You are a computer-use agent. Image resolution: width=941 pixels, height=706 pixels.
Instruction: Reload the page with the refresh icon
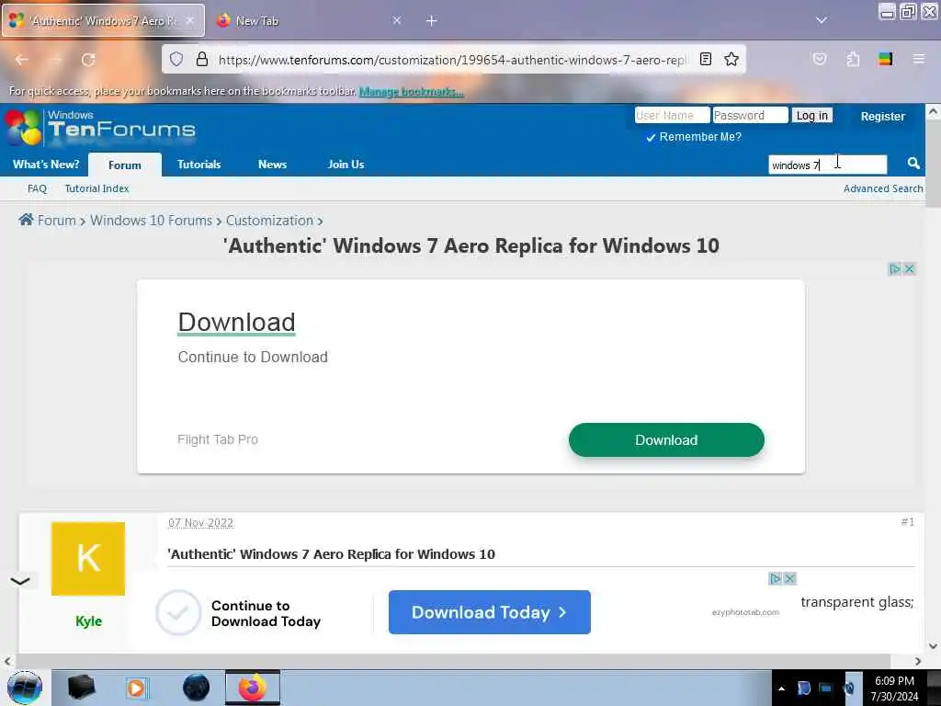88,60
